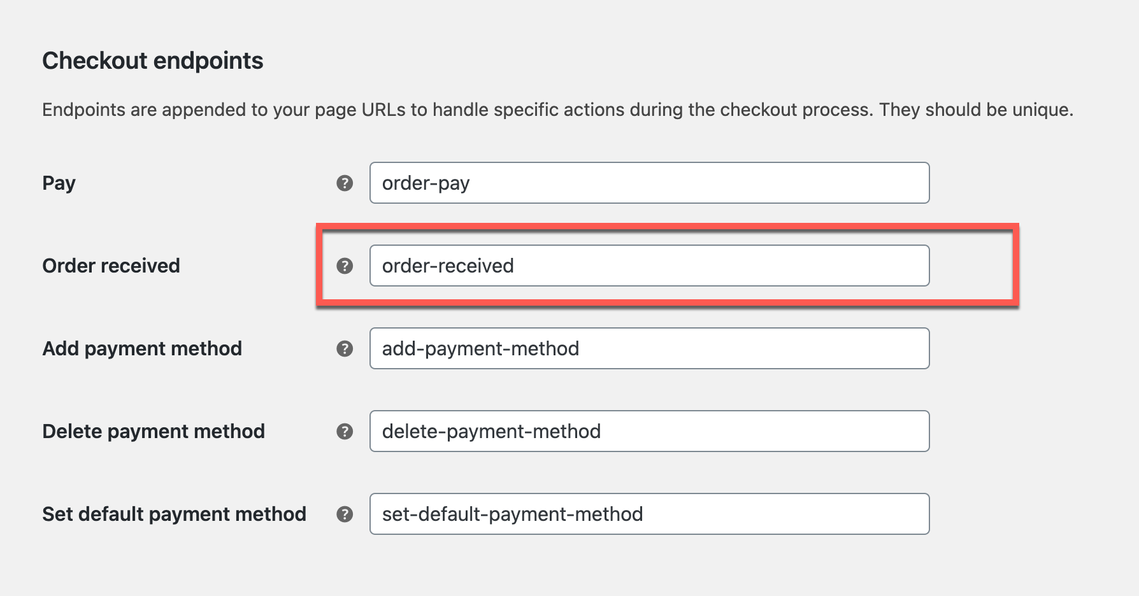Click the Delete payment method label

point(154,432)
